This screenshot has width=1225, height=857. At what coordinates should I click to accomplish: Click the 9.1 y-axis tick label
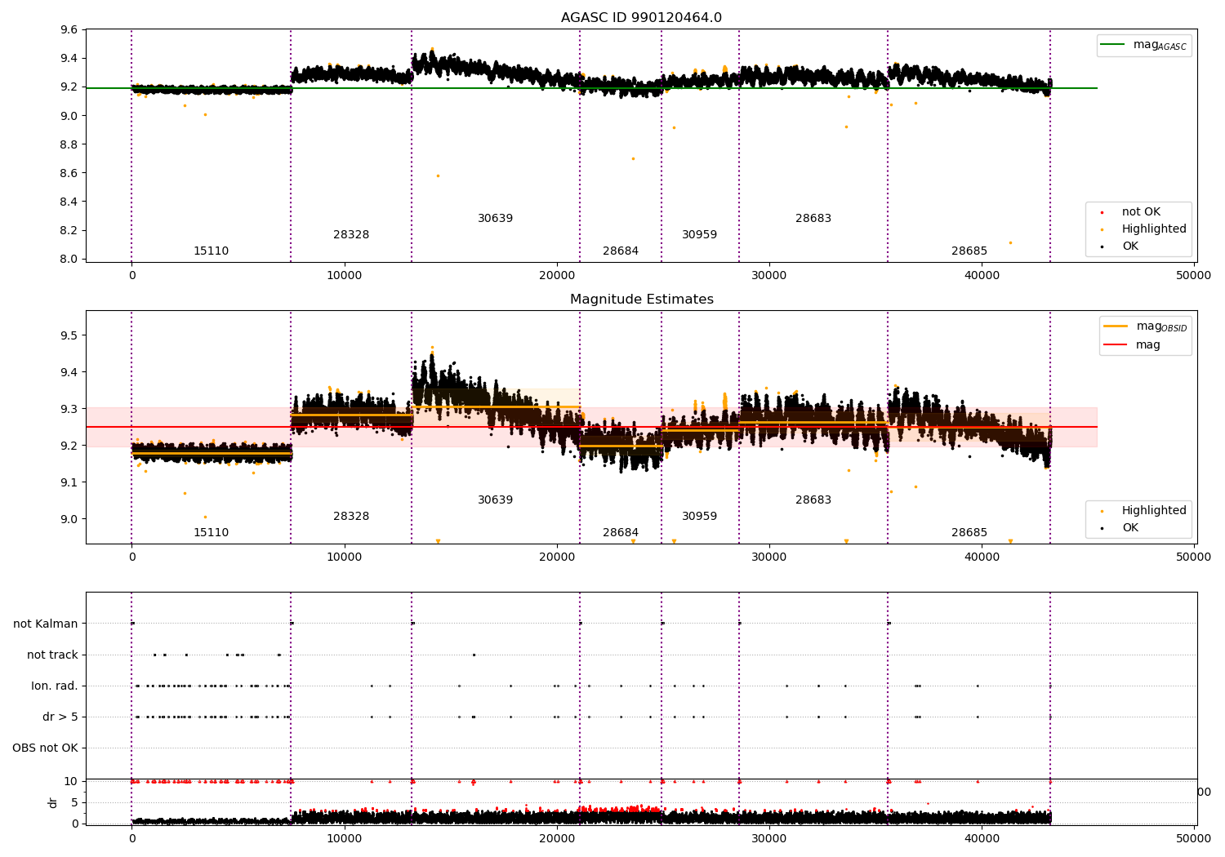pyautogui.click(x=69, y=482)
